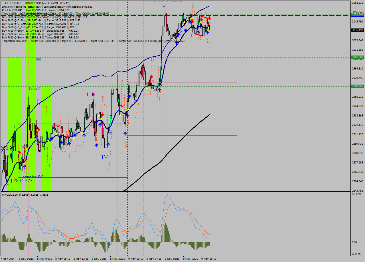Select the red correction 38.2 horizontal line
This screenshot has width=365, height=262.
click(x=73, y=177)
